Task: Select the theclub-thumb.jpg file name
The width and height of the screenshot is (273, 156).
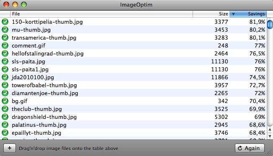Action: 37,109
